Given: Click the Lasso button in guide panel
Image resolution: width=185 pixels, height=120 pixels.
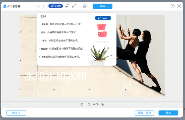Looking at the screenshot, I should point(103,18).
